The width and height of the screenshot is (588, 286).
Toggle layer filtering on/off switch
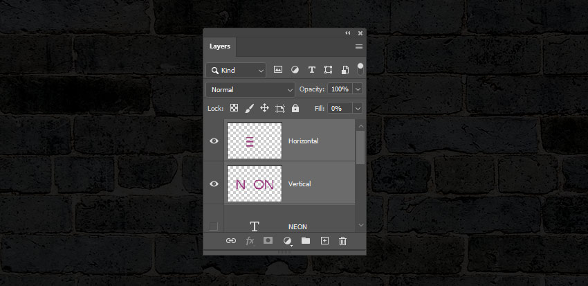(x=360, y=69)
